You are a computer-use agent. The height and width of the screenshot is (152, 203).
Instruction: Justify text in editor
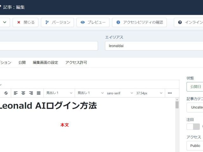click(x=39, y=93)
